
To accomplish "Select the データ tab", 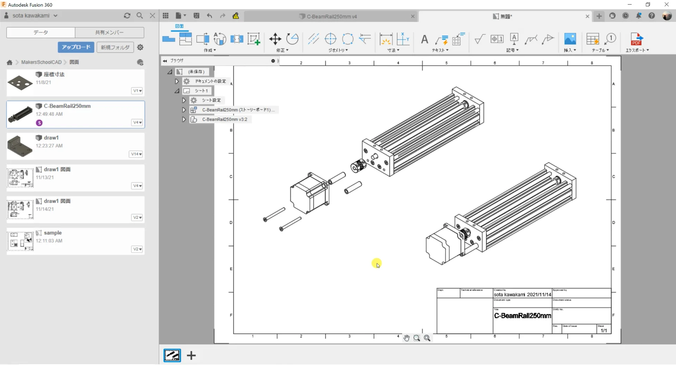I will coord(41,32).
